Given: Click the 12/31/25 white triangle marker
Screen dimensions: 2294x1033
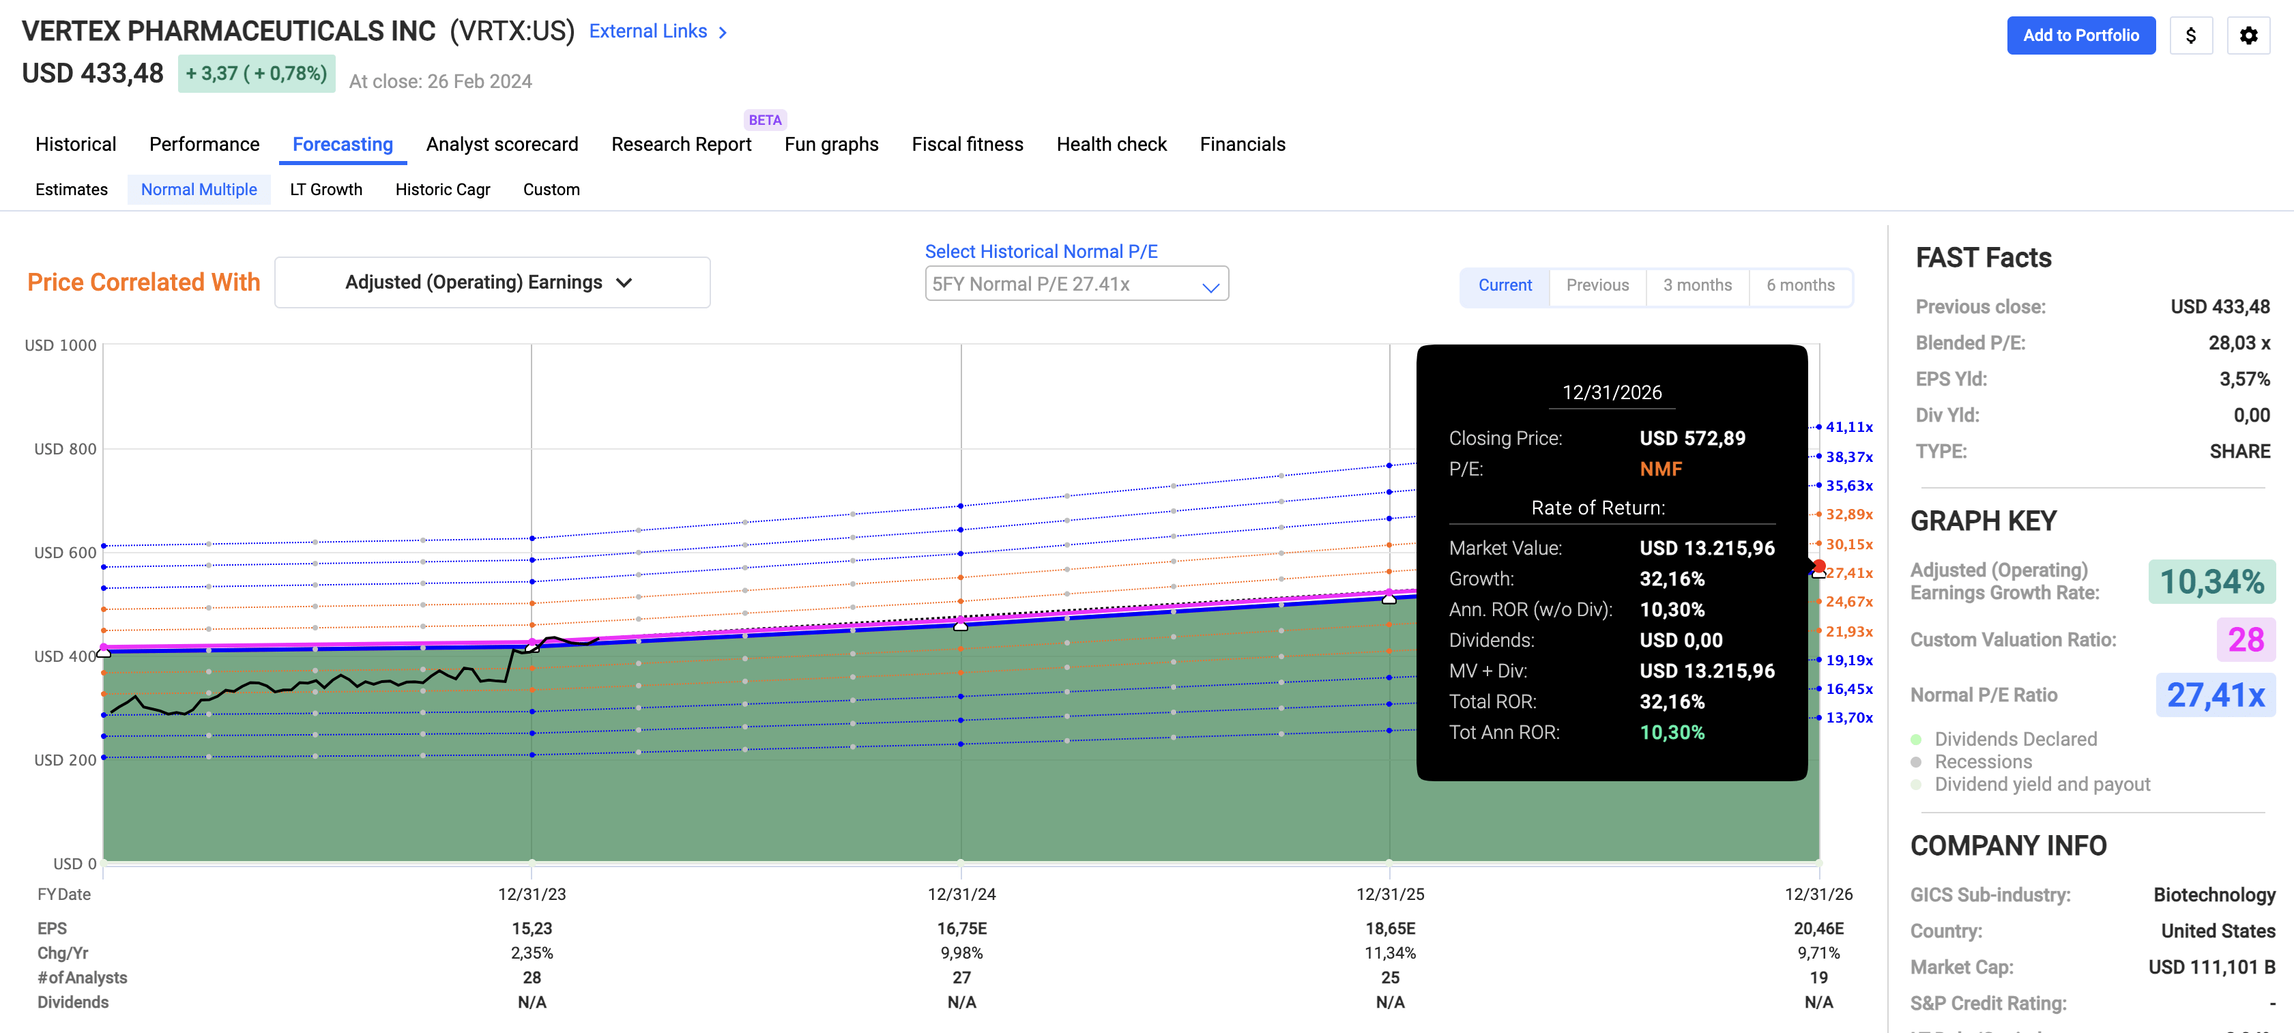Looking at the screenshot, I should point(1389,598).
